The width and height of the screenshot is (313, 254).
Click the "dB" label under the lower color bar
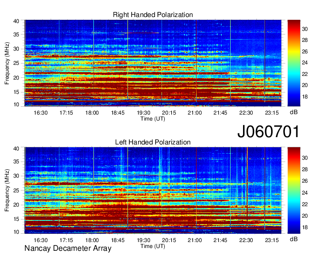pyautogui.click(x=294, y=239)
